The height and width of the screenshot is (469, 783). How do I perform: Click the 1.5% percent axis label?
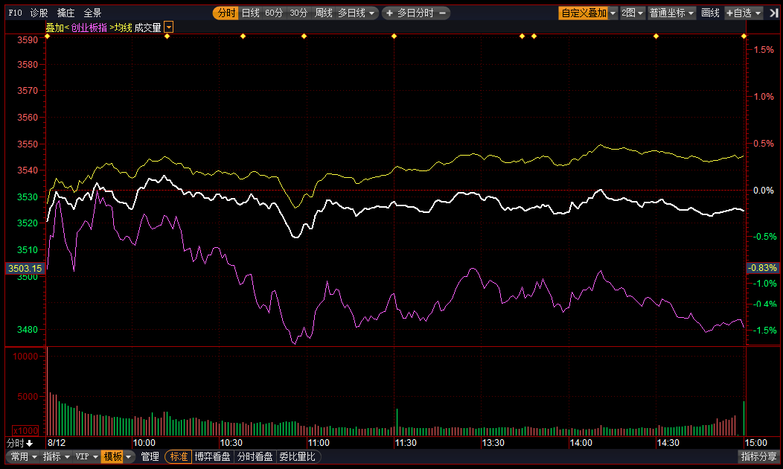[x=764, y=49]
